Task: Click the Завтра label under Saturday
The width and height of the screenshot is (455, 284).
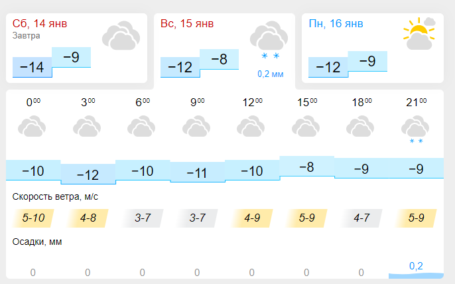Action: point(27,36)
